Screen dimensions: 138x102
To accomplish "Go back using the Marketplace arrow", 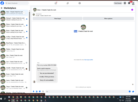I will (2, 8).
